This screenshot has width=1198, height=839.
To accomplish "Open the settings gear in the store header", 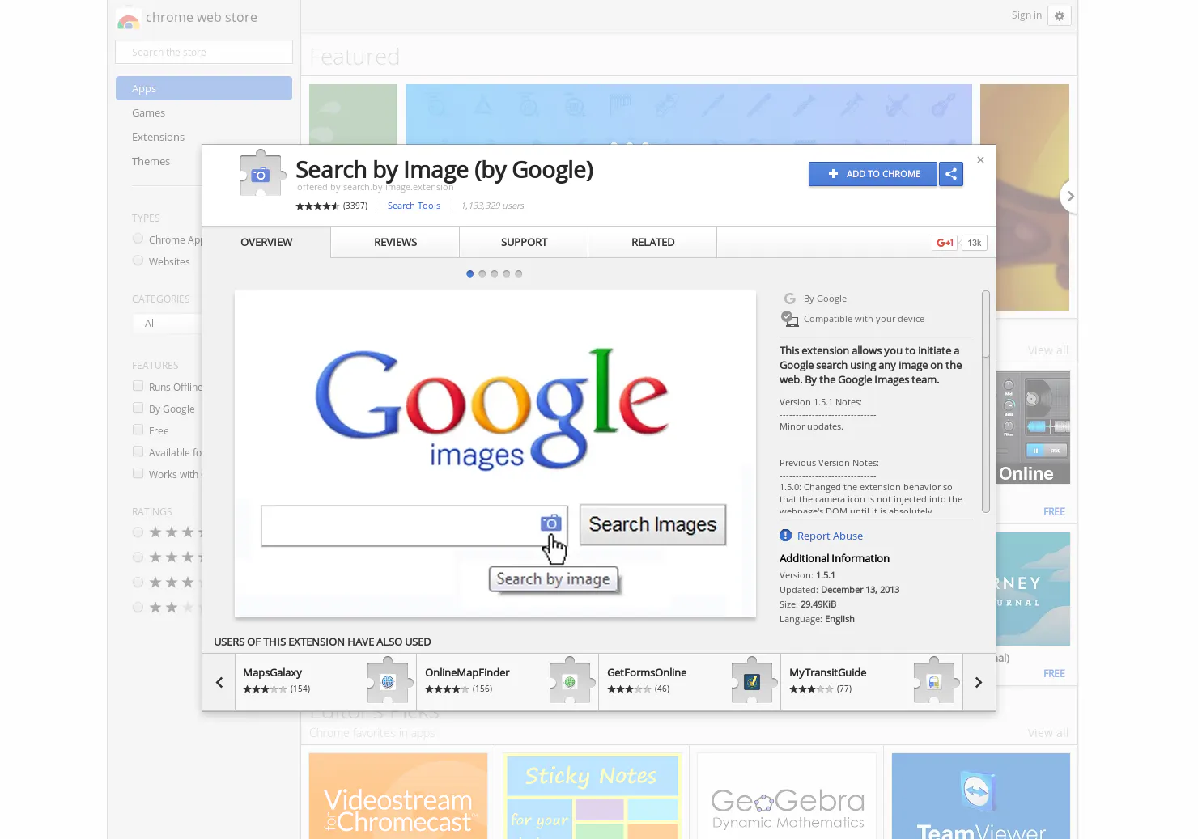I will coord(1060,15).
